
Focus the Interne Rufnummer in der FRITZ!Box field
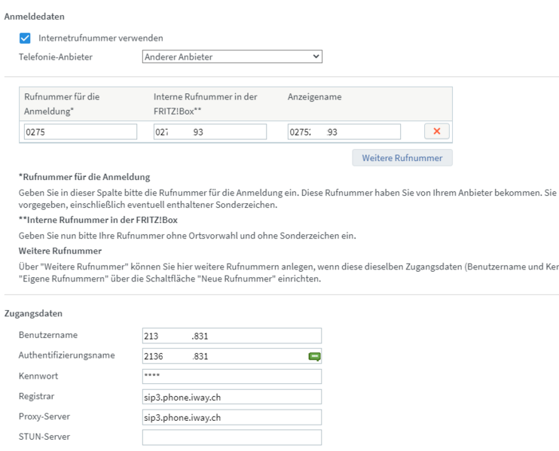(x=210, y=132)
